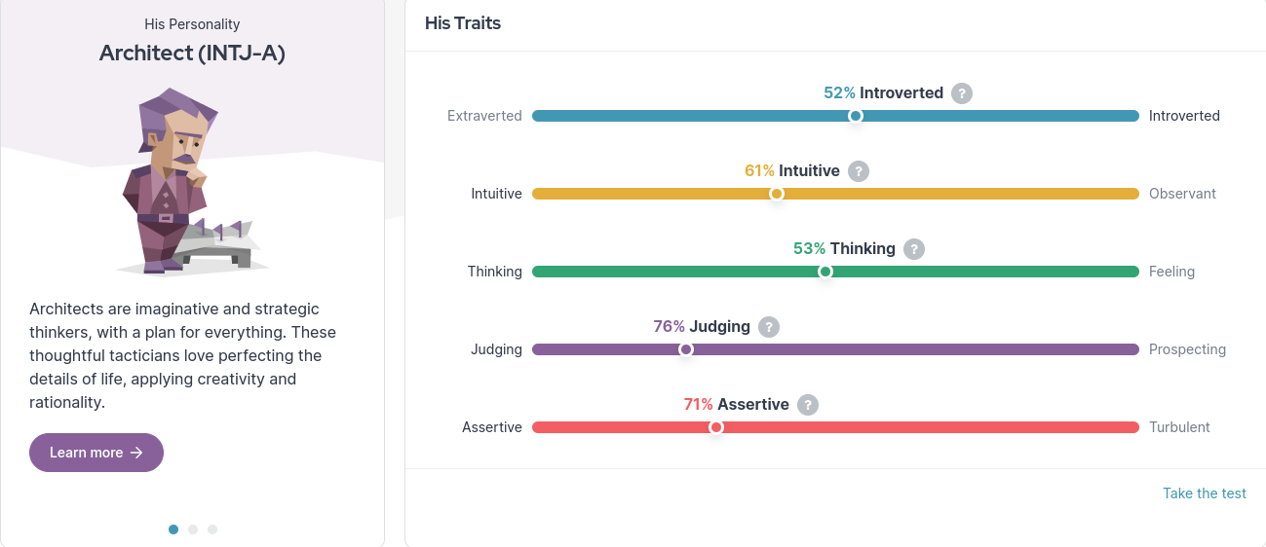The height and width of the screenshot is (547, 1266).
Task: Select the first carousel dot
Action: point(173,529)
